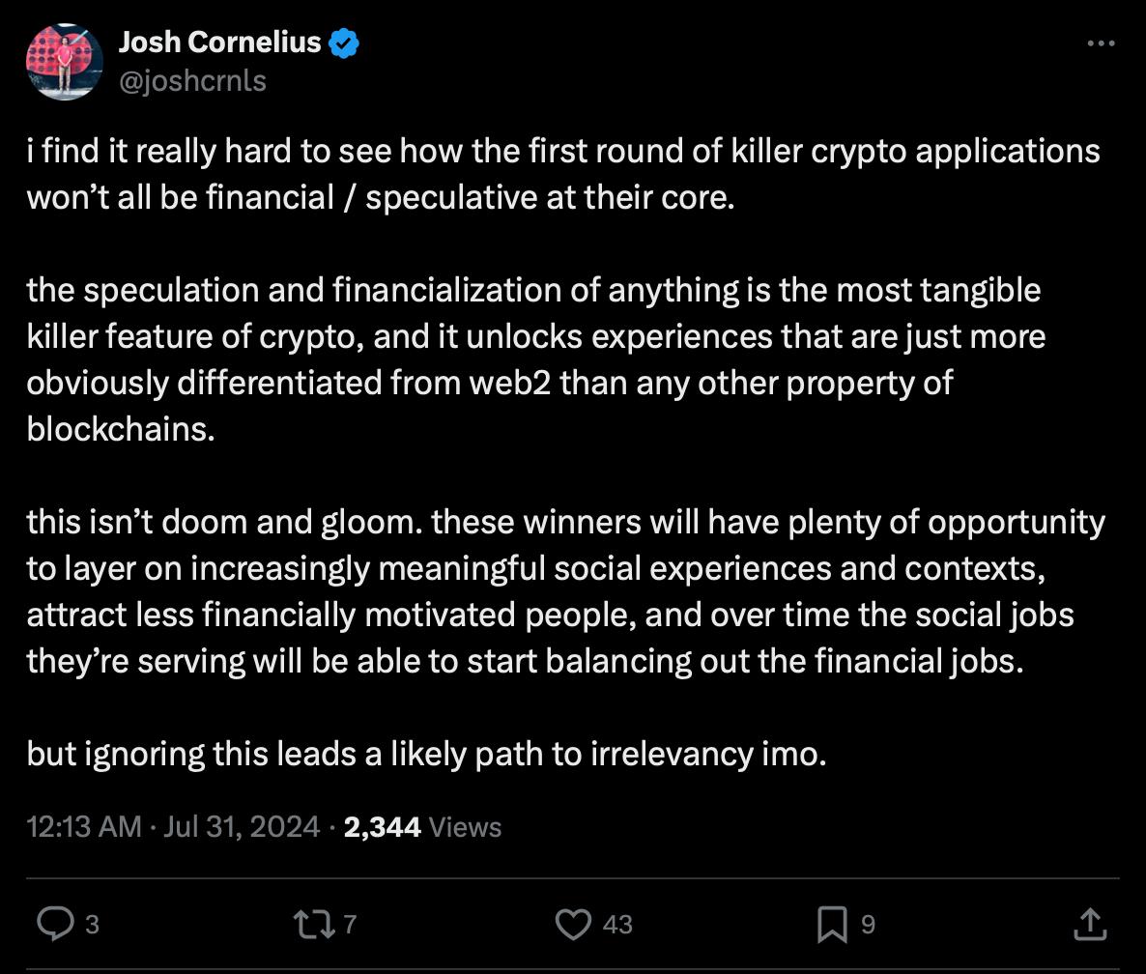The width and height of the screenshot is (1146, 974).
Task: Open the @joshcrnls handle link
Action: tap(192, 80)
